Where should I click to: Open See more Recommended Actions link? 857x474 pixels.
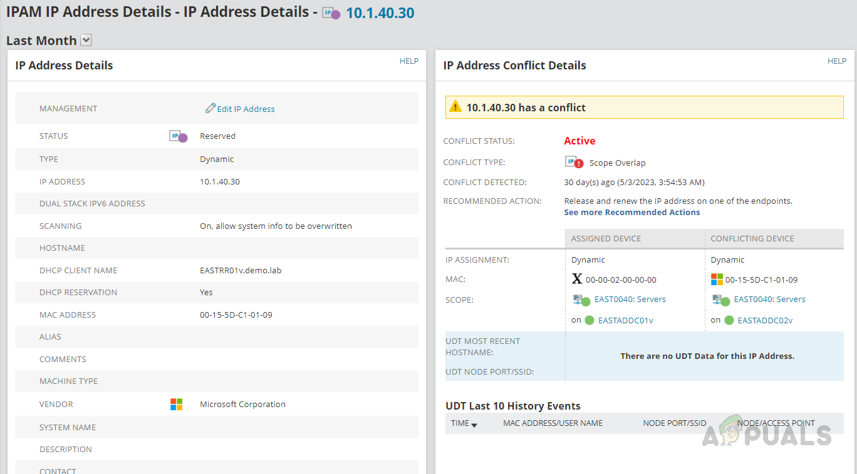pos(632,212)
